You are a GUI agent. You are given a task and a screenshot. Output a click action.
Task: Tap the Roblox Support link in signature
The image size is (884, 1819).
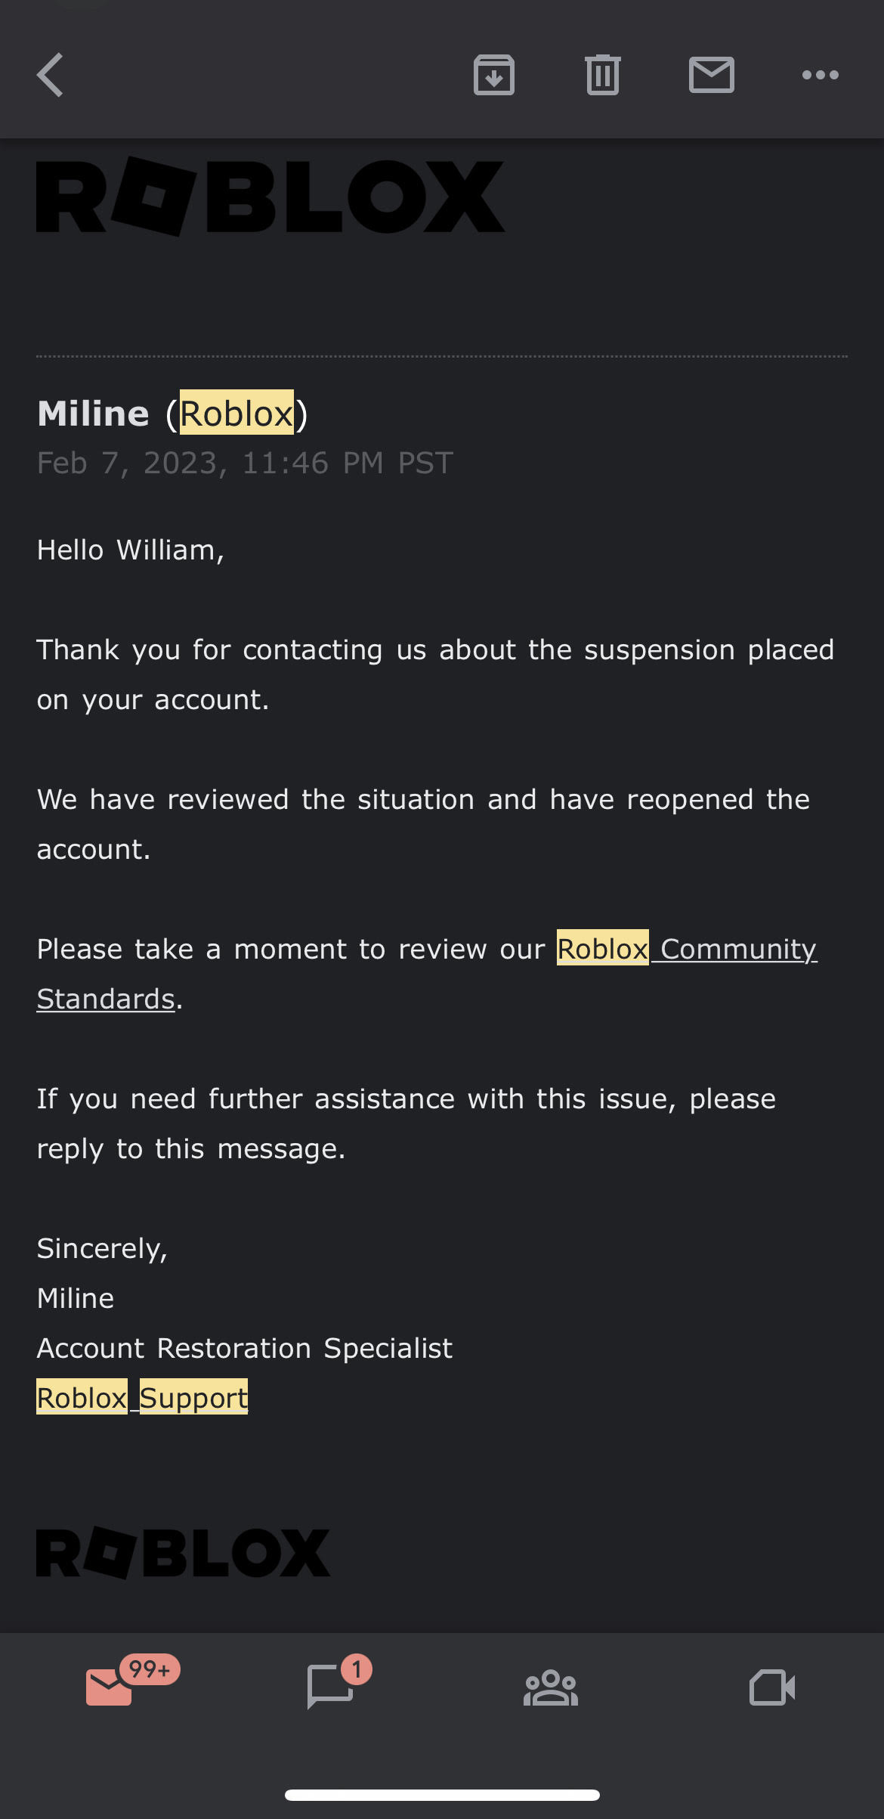pos(142,1398)
